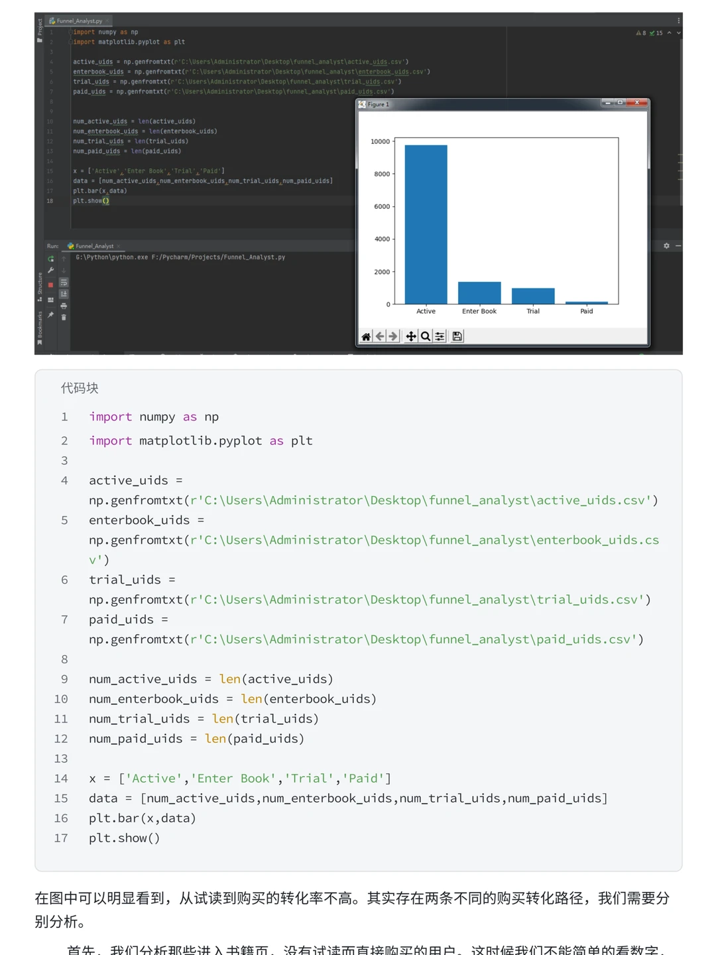Open matplotlib Configure subplots sliders icon
The image size is (716, 955).
[440, 336]
